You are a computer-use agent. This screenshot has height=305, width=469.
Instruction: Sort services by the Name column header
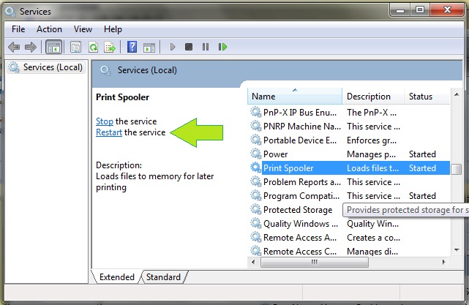294,97
